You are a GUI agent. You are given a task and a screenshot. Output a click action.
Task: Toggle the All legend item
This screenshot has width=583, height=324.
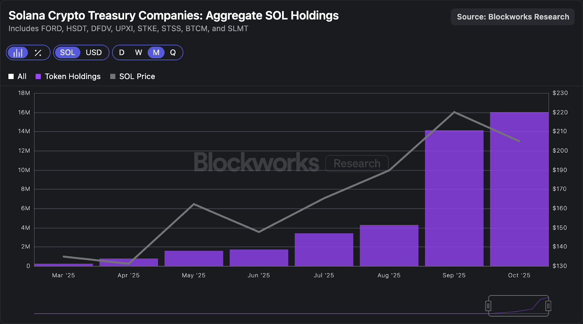pos(17,77)
